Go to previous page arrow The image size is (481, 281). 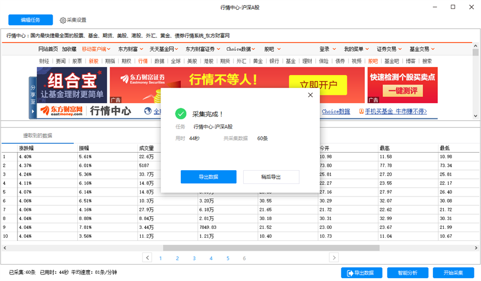click(147, 257)
